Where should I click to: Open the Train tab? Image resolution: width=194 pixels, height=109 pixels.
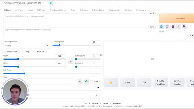[x=73, y=10]
